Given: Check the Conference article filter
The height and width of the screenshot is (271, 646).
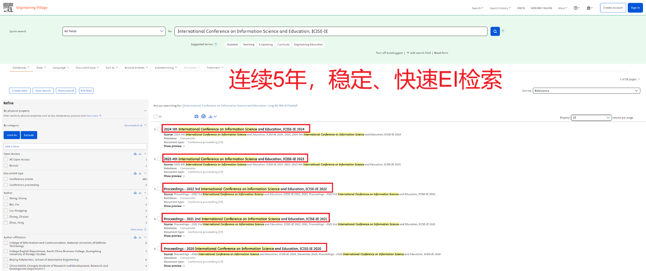Looking at the screenshot, I should click(x=6, y=179).
